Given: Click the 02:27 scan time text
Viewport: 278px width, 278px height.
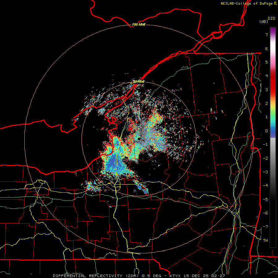Looking at the screenshot, I should [218, 276].
